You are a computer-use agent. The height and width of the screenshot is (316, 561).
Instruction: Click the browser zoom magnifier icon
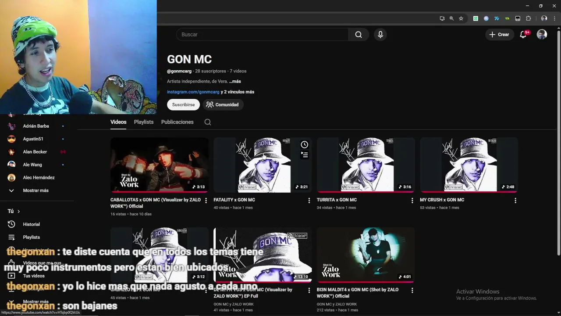click(x=451, y=18)
